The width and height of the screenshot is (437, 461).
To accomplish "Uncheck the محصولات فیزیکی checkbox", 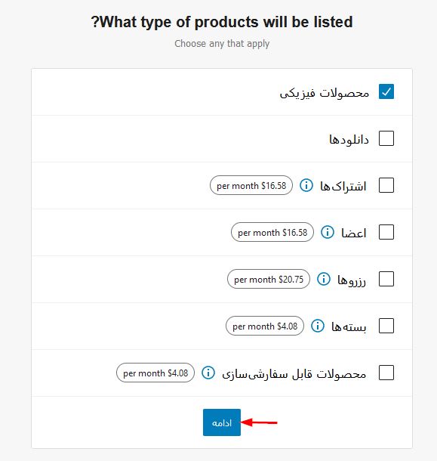I will click(386, 91).
